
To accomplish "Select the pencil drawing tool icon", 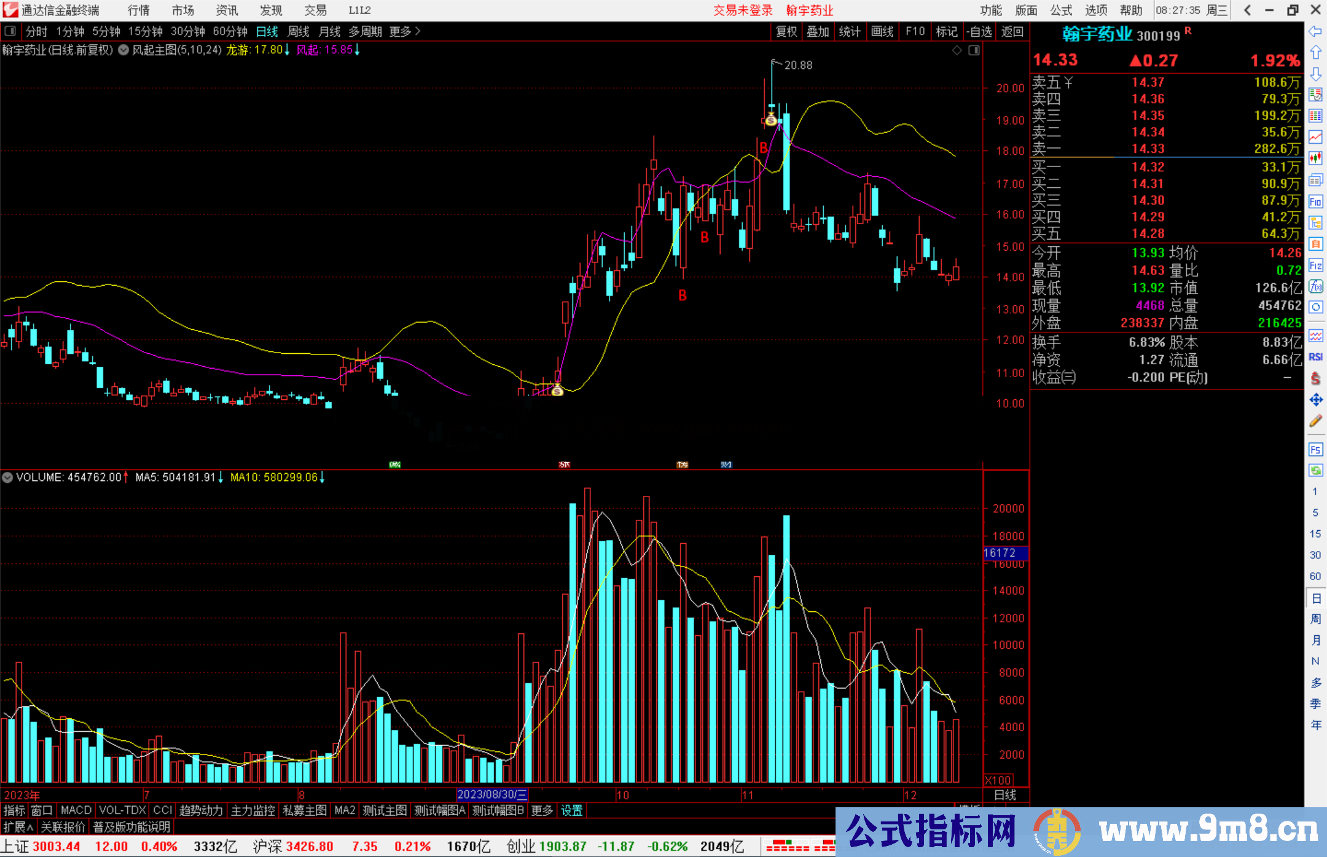I will 1315,421.
